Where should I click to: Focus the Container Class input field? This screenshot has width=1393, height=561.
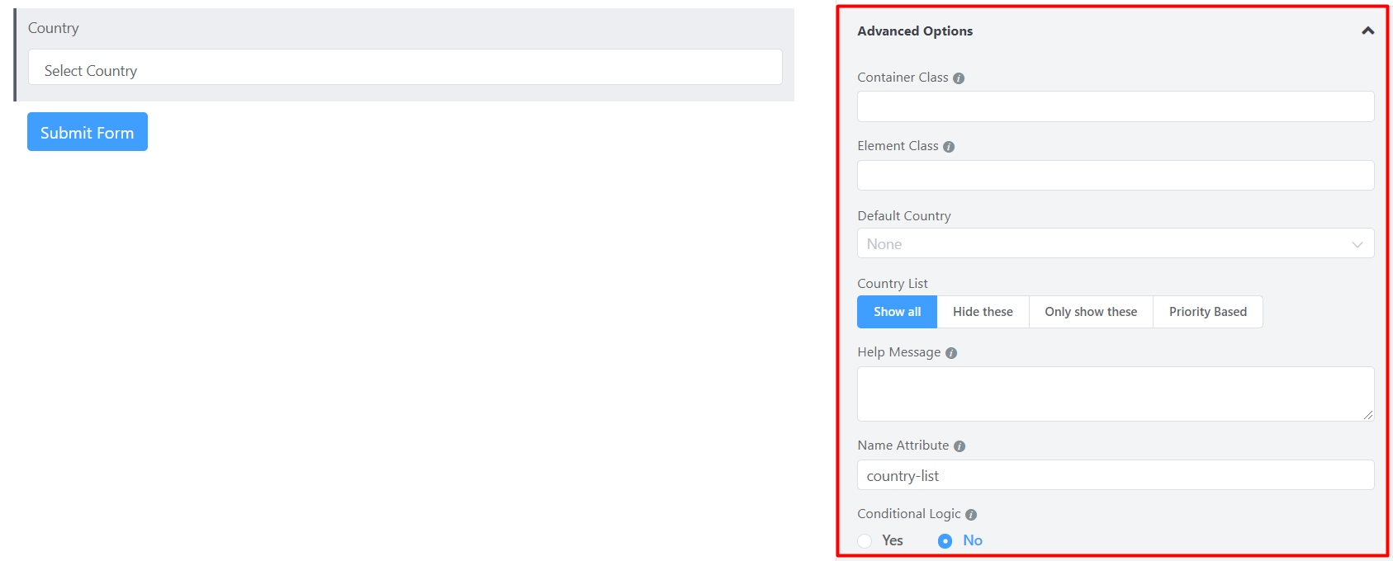coord(1115,107)
